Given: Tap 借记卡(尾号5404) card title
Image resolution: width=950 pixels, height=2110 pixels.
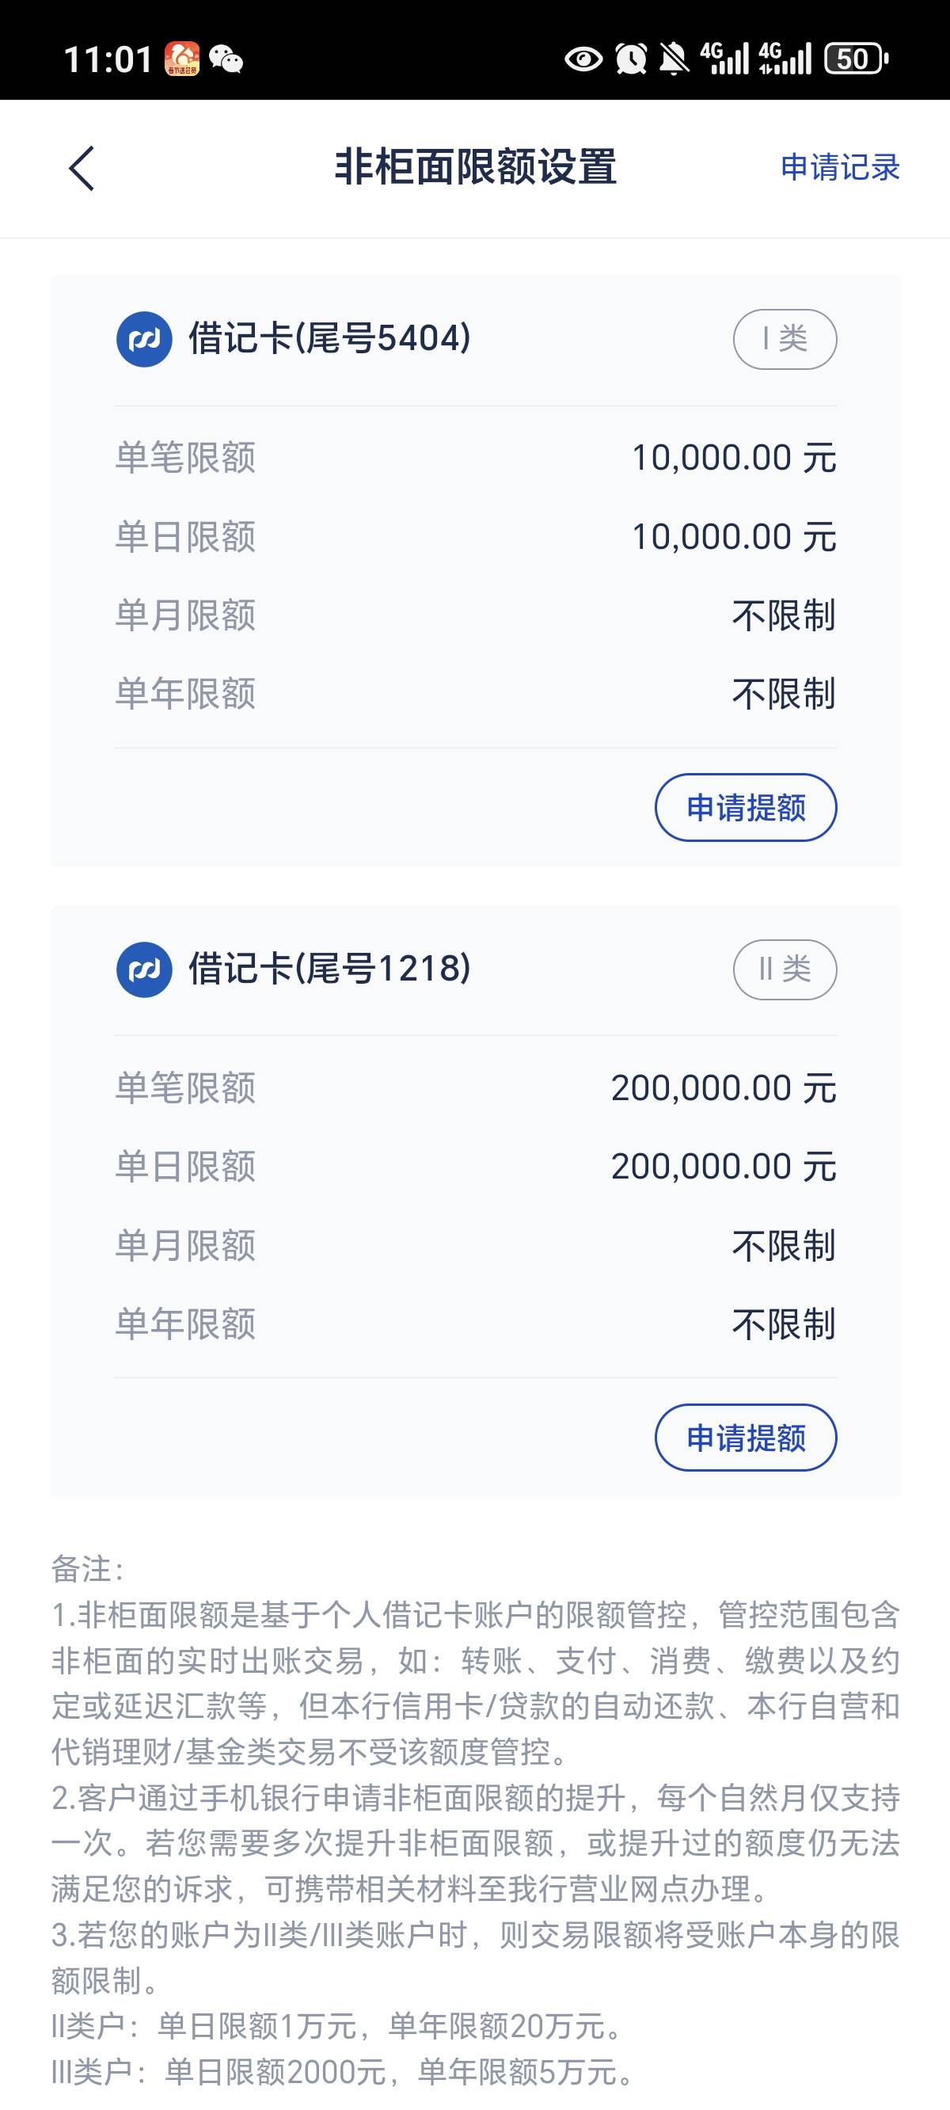Looking at the screenshot, I should pos(329,337).
